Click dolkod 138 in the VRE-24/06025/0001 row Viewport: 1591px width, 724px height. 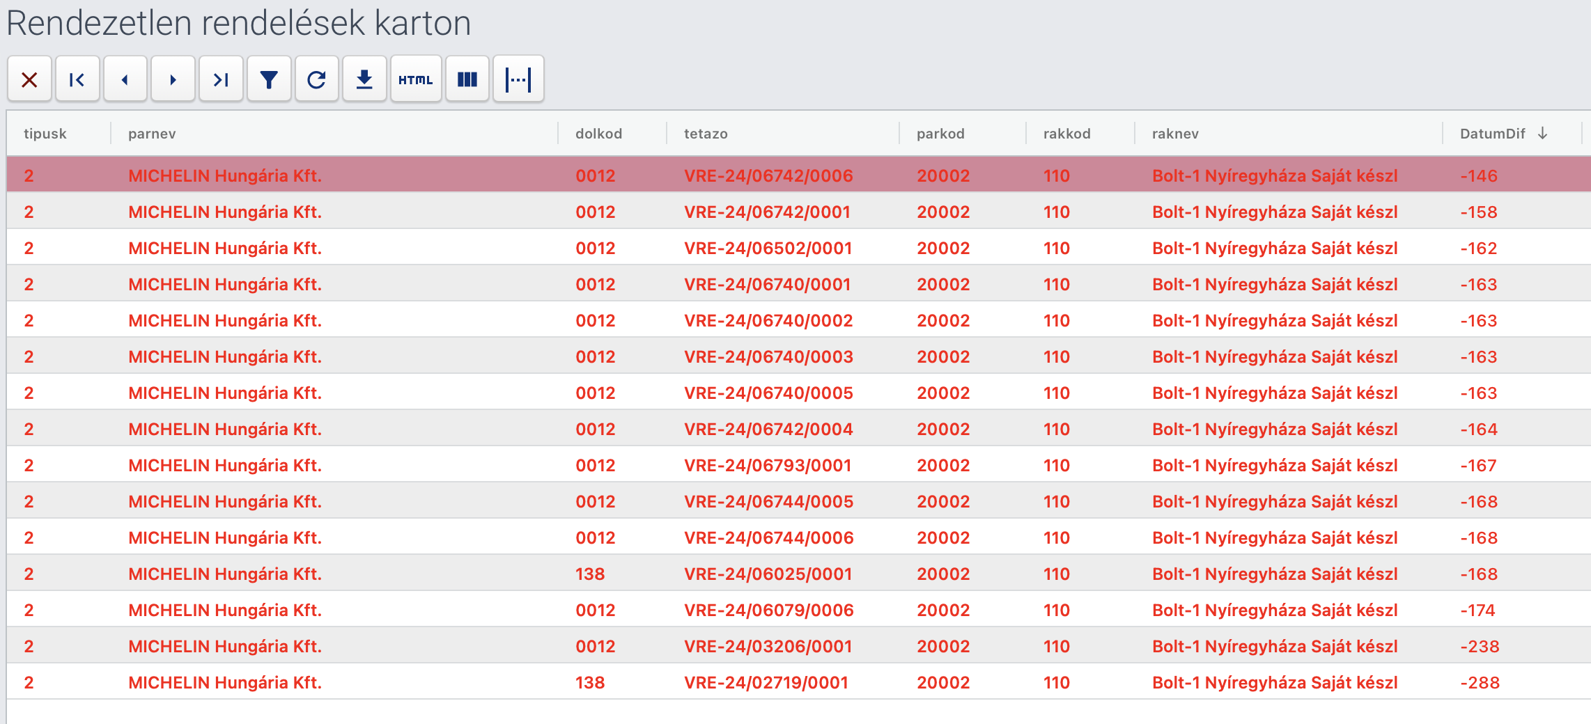tap(590, 574)
